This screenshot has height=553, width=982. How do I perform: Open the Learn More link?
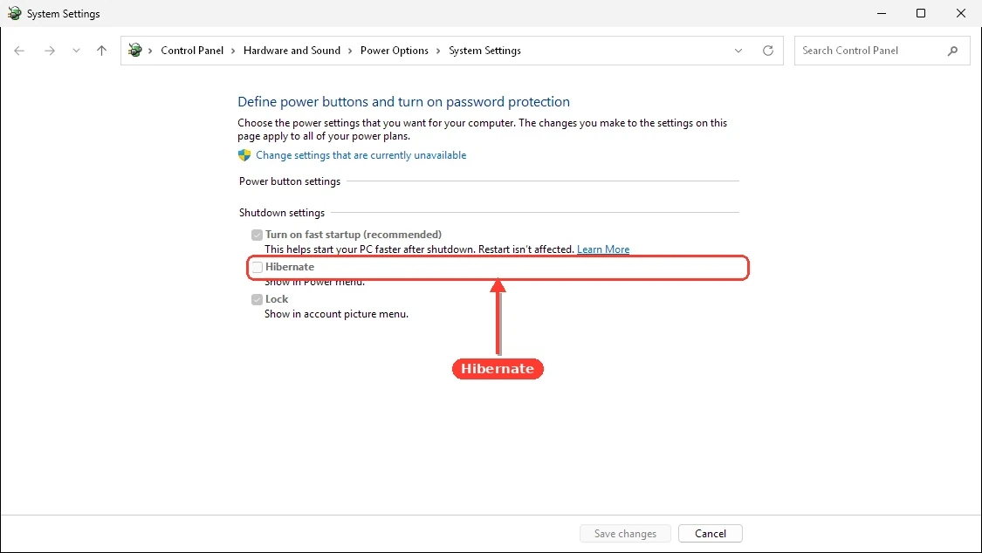coord(603,249)
